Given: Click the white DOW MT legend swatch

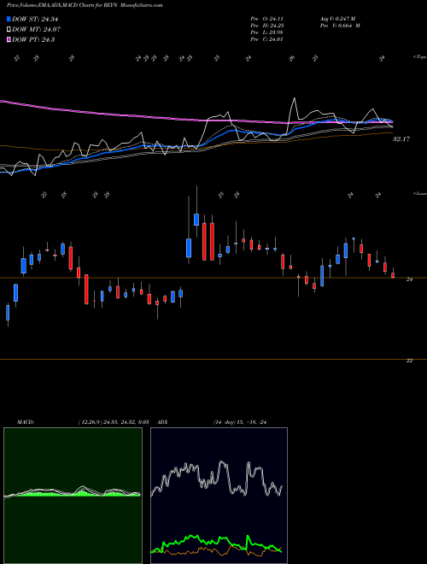Looking at the screenshot, I should (9, 30).
